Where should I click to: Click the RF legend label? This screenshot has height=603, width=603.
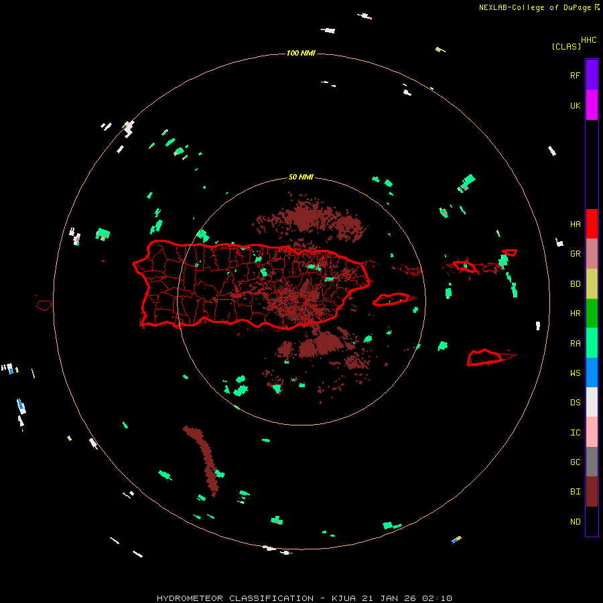click(x=575, y=75)
